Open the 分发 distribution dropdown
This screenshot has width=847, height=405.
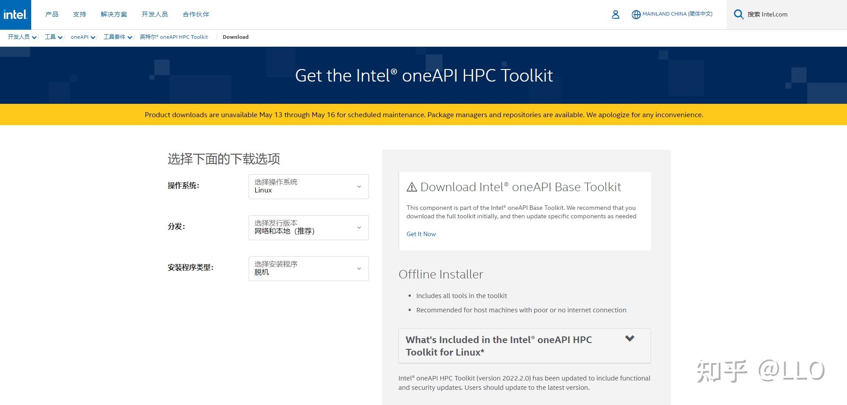(308, 227)
